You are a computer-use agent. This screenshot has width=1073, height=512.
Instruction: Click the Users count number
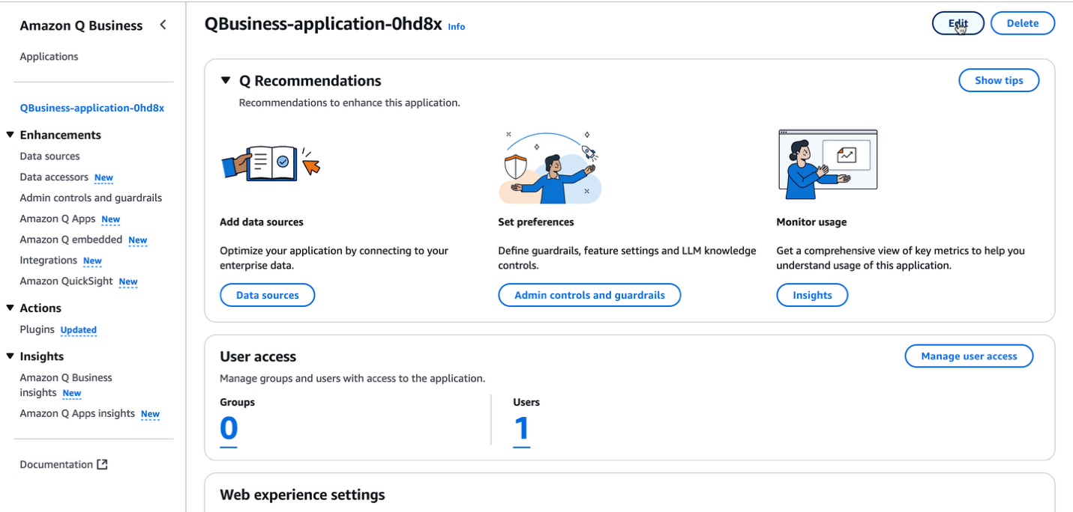[521, 429]
